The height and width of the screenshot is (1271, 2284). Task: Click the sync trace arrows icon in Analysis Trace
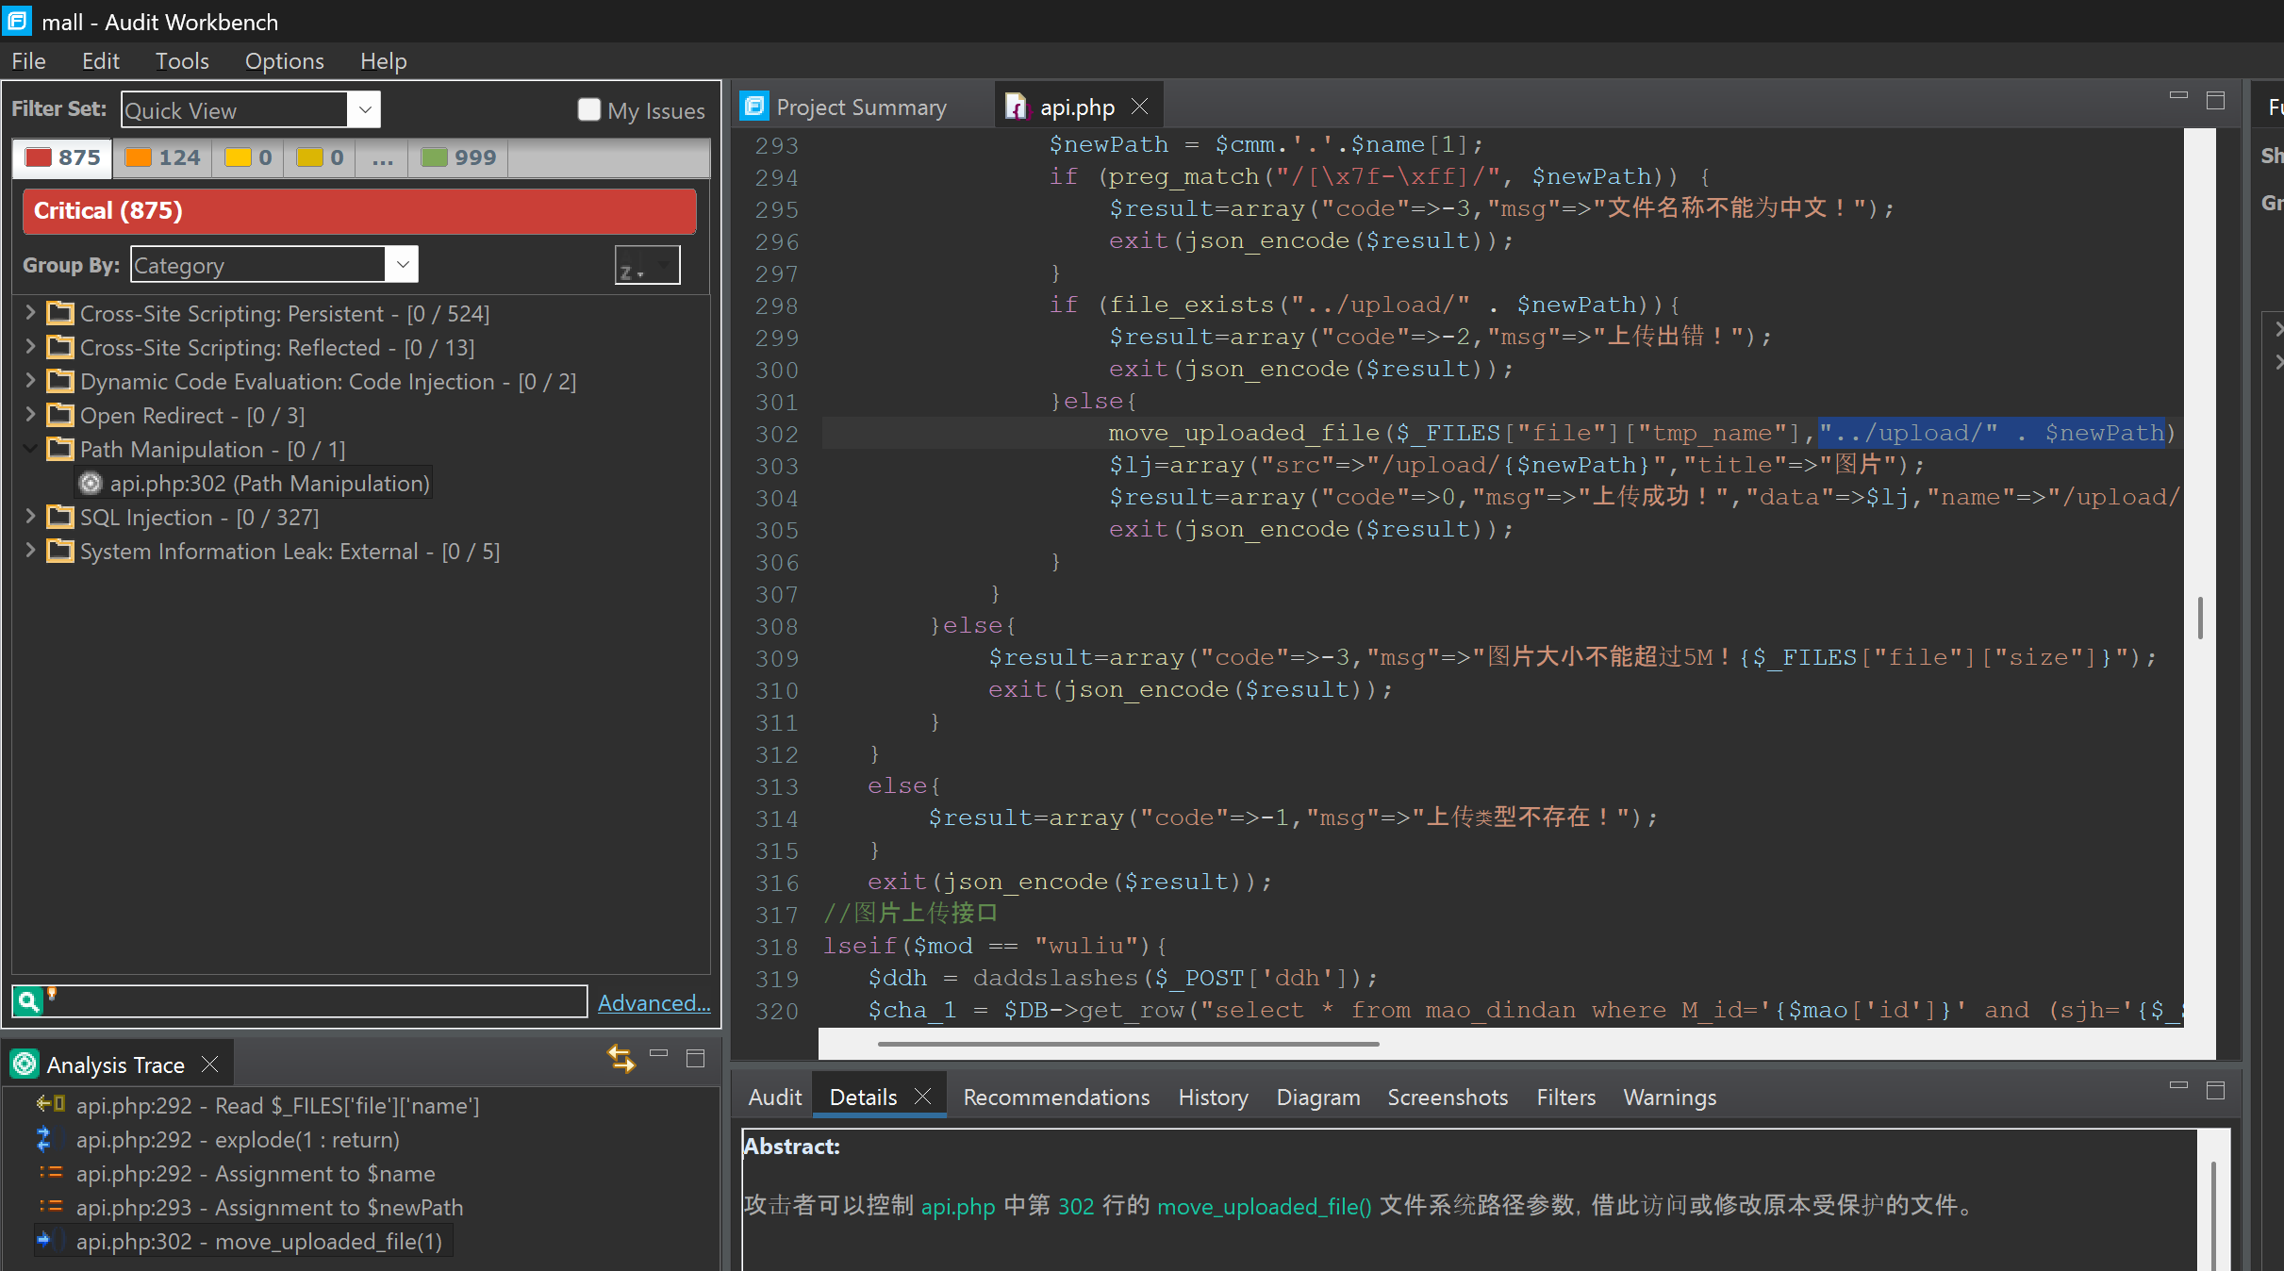[x=621, y=1059]
